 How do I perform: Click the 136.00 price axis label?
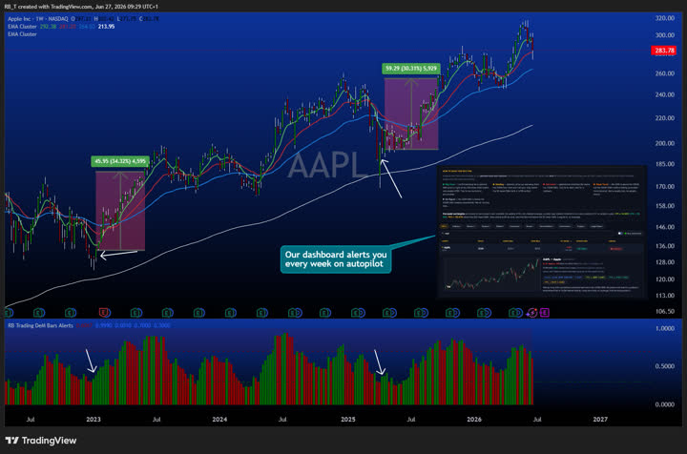click(x=665, y=246)
